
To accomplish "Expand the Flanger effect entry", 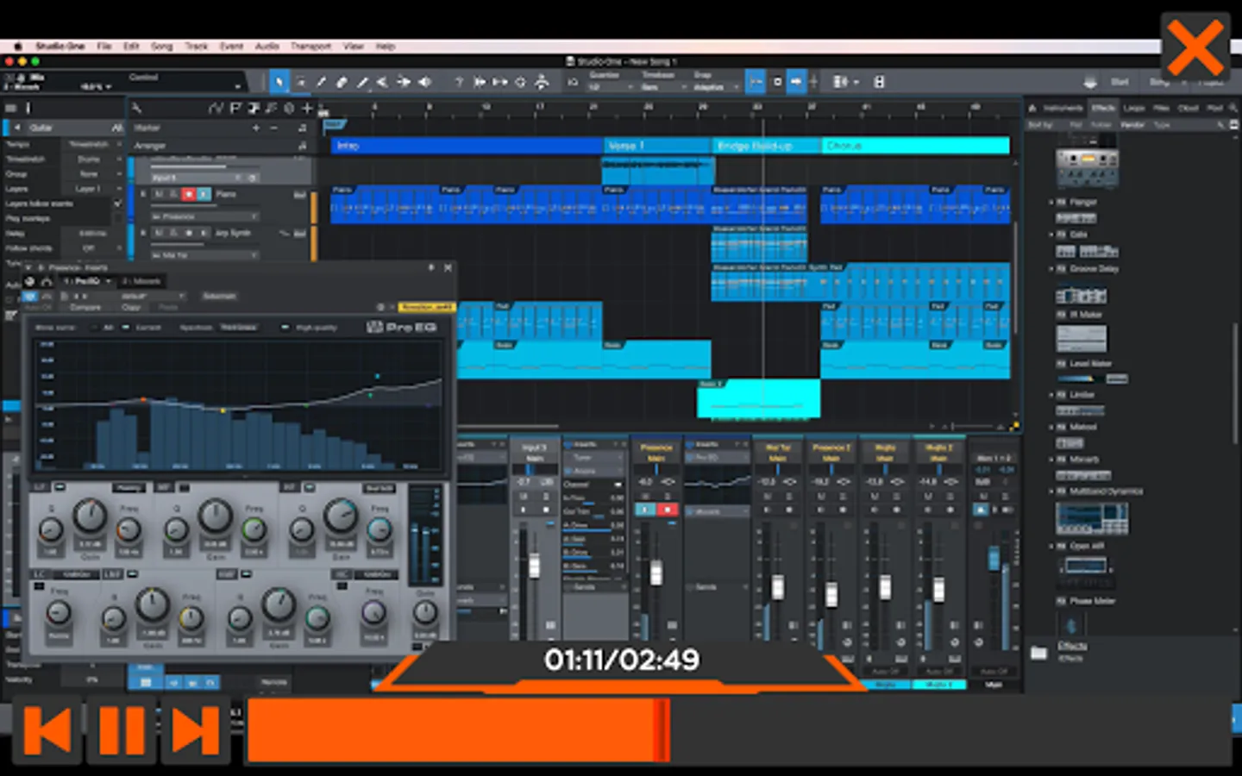I will coord(1052,202).
